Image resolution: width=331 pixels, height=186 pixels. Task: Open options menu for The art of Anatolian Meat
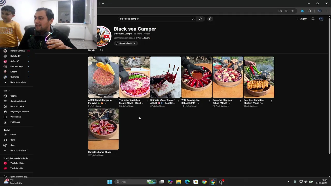(147, 101)
